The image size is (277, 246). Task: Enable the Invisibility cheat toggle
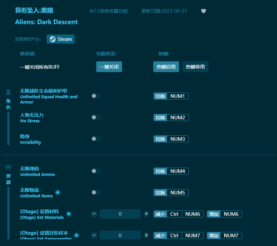pos(96,139)
